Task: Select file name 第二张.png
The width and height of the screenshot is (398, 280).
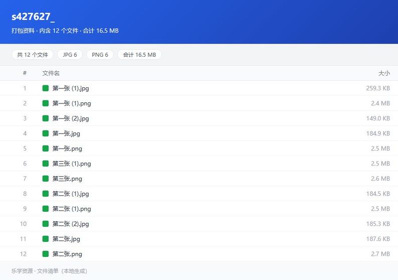Action: coord(67,254)
